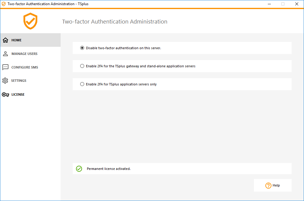Click the shield icon in the title bar
The image size is (304, 201).
(x=4, y=4)
